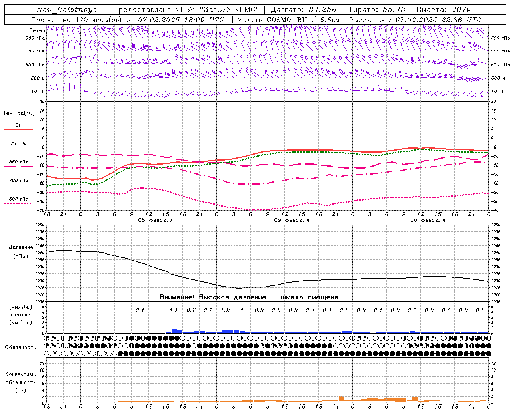The image size is (512, 410).
Task: Click the 10 февраля date label
Action: 428,220
